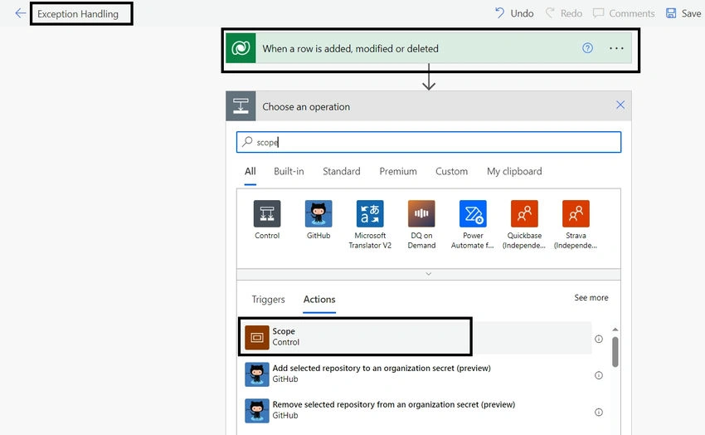Show info for Remove selected repository action

[x=599, y=412]
